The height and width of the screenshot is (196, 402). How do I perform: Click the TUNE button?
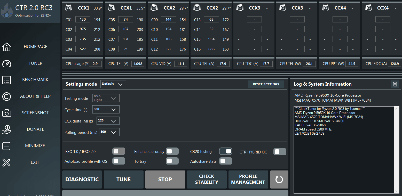124,179
